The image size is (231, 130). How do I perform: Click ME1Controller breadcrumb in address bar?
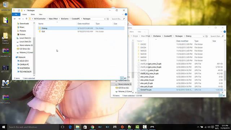(x=40, y=19)
